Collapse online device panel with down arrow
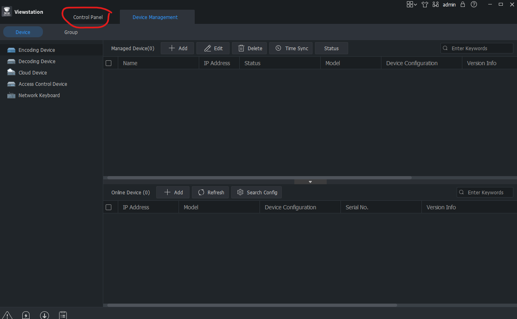Viewport: 517px width, 319px height. [311, 182]
